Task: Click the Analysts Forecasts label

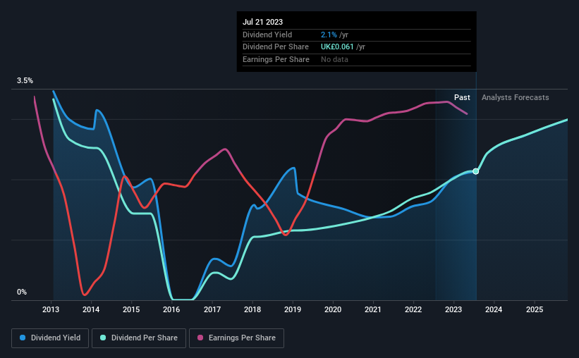Action: click(x=515, y=97)
